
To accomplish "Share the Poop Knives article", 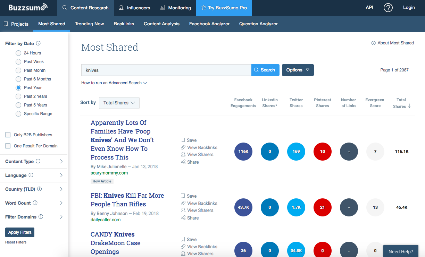I will tap(190, 162).
